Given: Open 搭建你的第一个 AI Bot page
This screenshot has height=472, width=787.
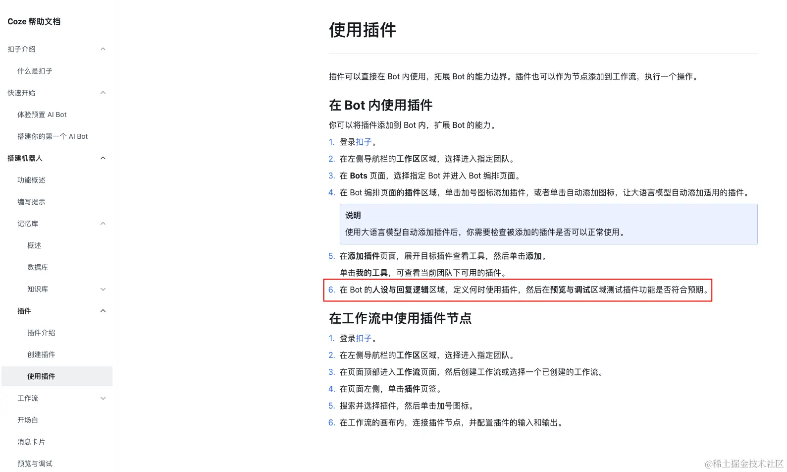Looking at the screenshot, I should pos(52,136).
